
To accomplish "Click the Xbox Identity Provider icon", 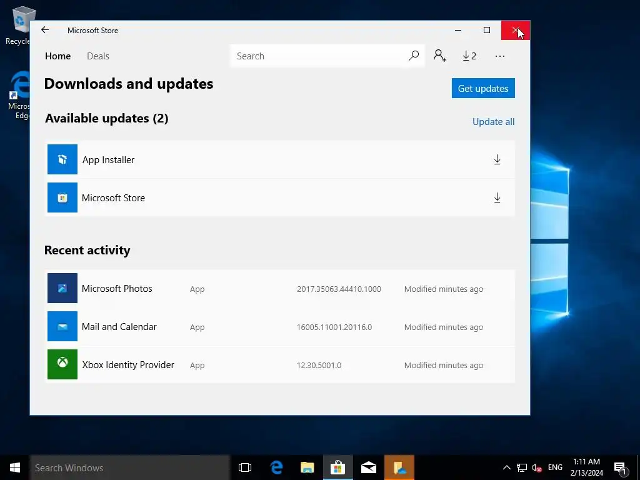I will coord(62,364).
